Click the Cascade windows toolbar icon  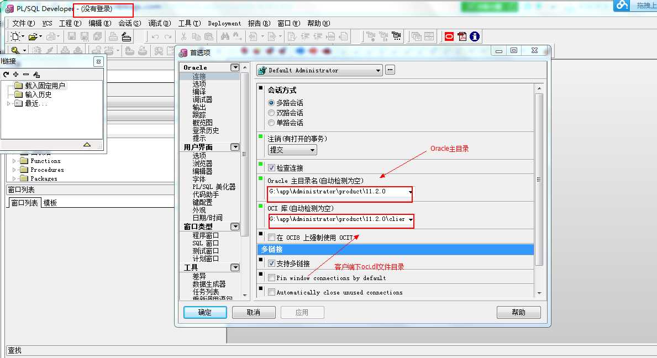point(417,36)
